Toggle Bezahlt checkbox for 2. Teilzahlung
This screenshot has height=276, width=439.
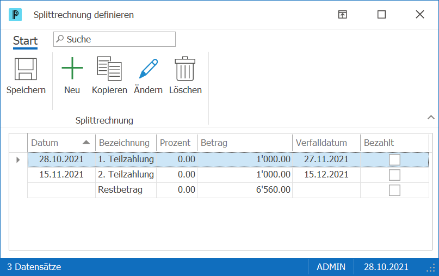pos(394,175)
